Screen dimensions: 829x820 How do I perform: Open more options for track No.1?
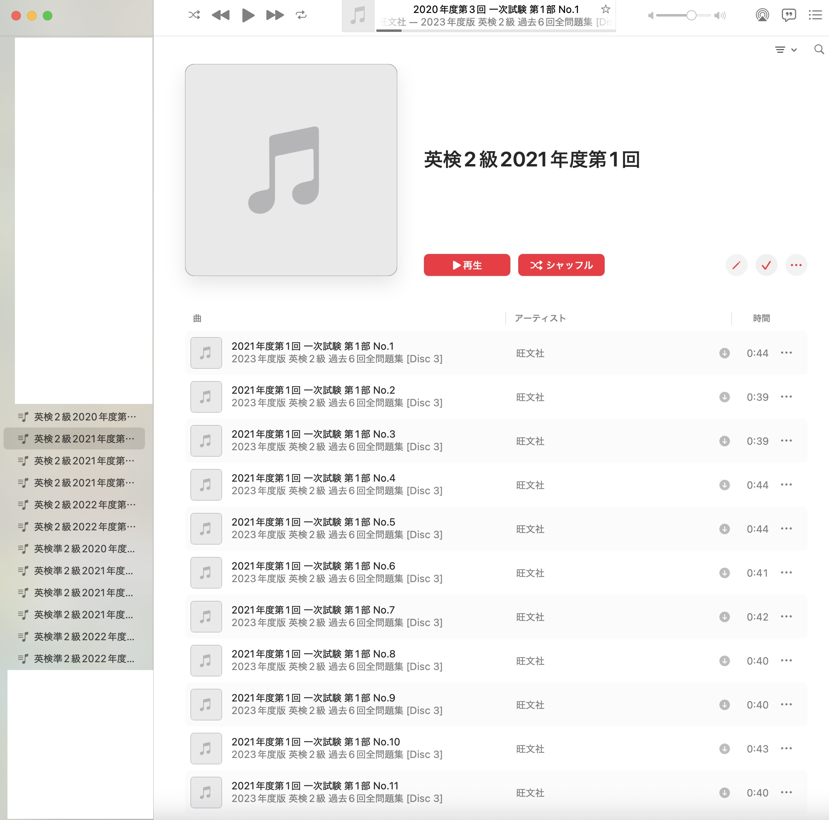786,352
